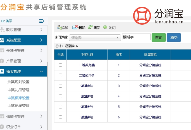Expand 贵宾卡管理 chevron arrow
This screenshot has height=130, width=191.
click(x=41, y=51)
